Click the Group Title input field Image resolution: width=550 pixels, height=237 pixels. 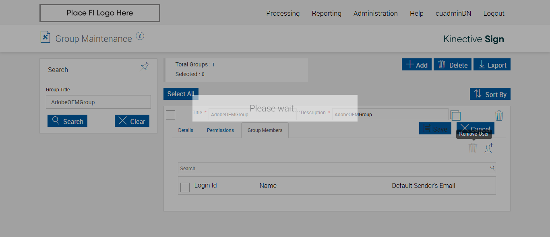(98, 102)
